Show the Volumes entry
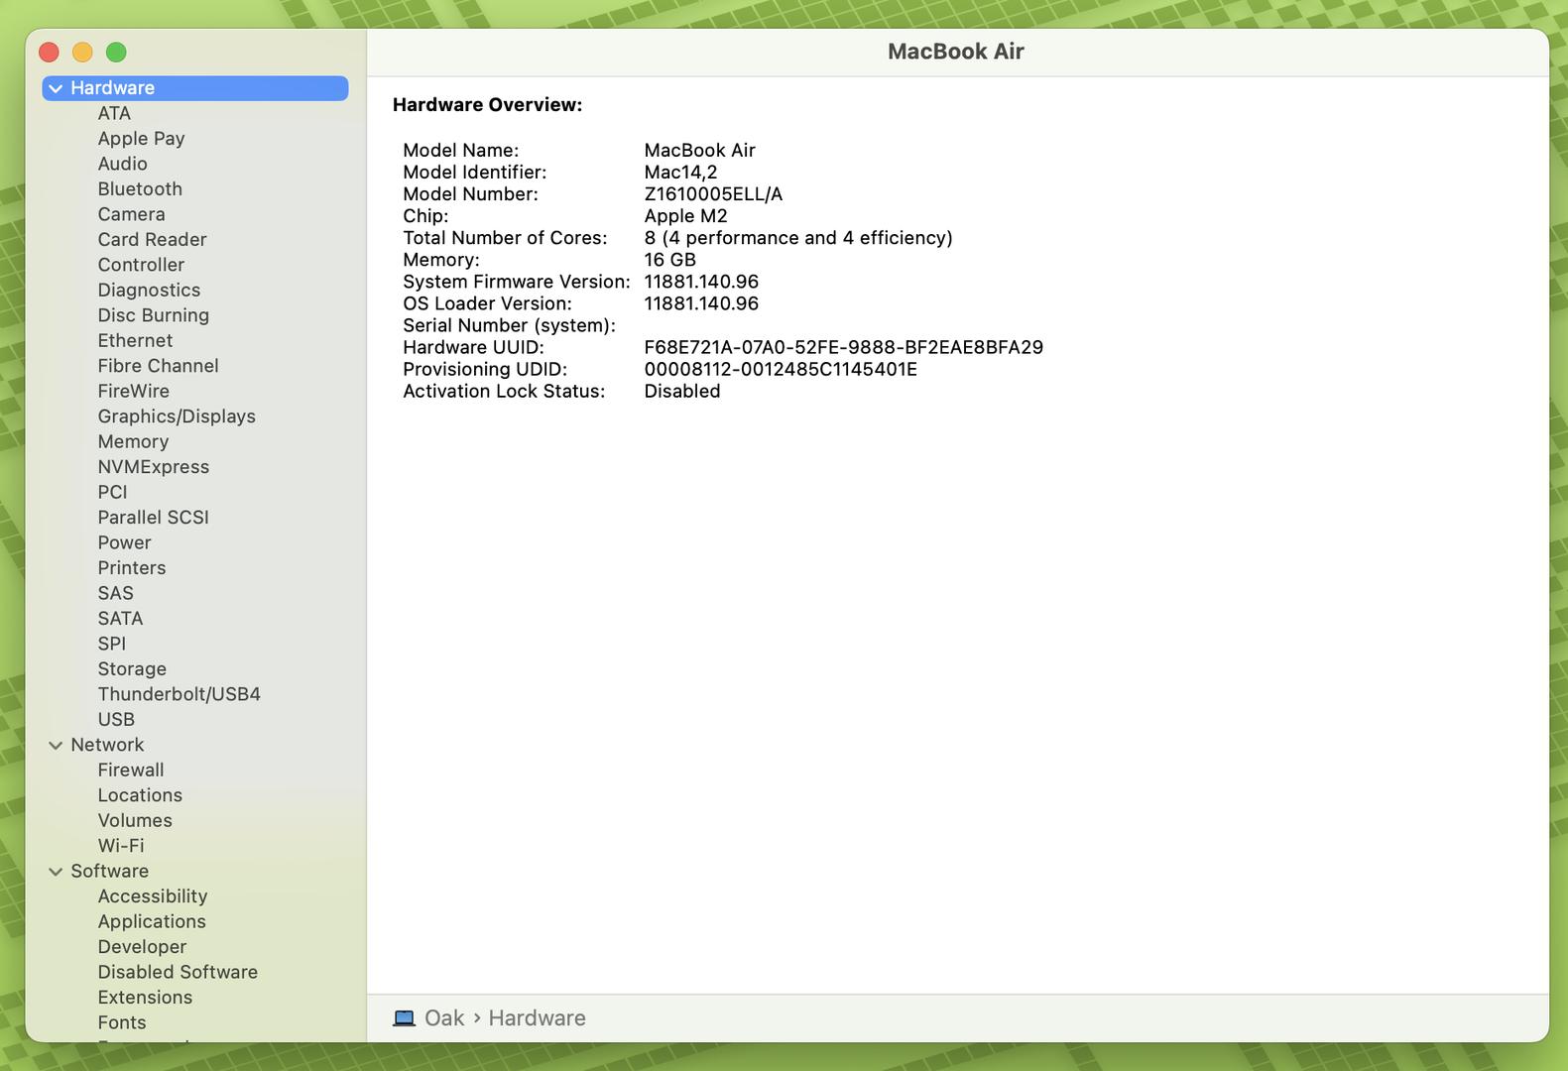Screen dimensions: 1568x1071 [135, 821]
